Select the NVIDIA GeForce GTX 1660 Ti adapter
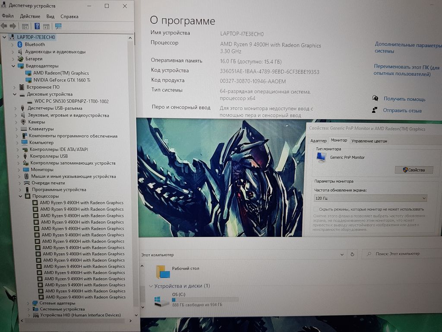The image size is (442, 332). click(62, 80)
